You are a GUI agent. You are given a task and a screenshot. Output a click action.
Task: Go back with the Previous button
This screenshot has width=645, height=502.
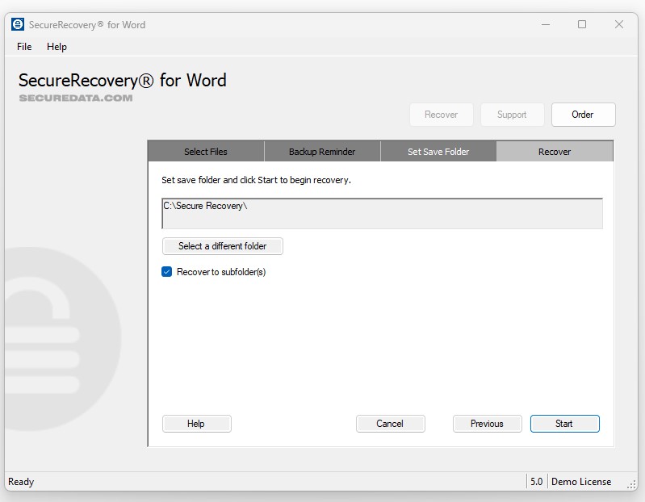pos(487,424)
